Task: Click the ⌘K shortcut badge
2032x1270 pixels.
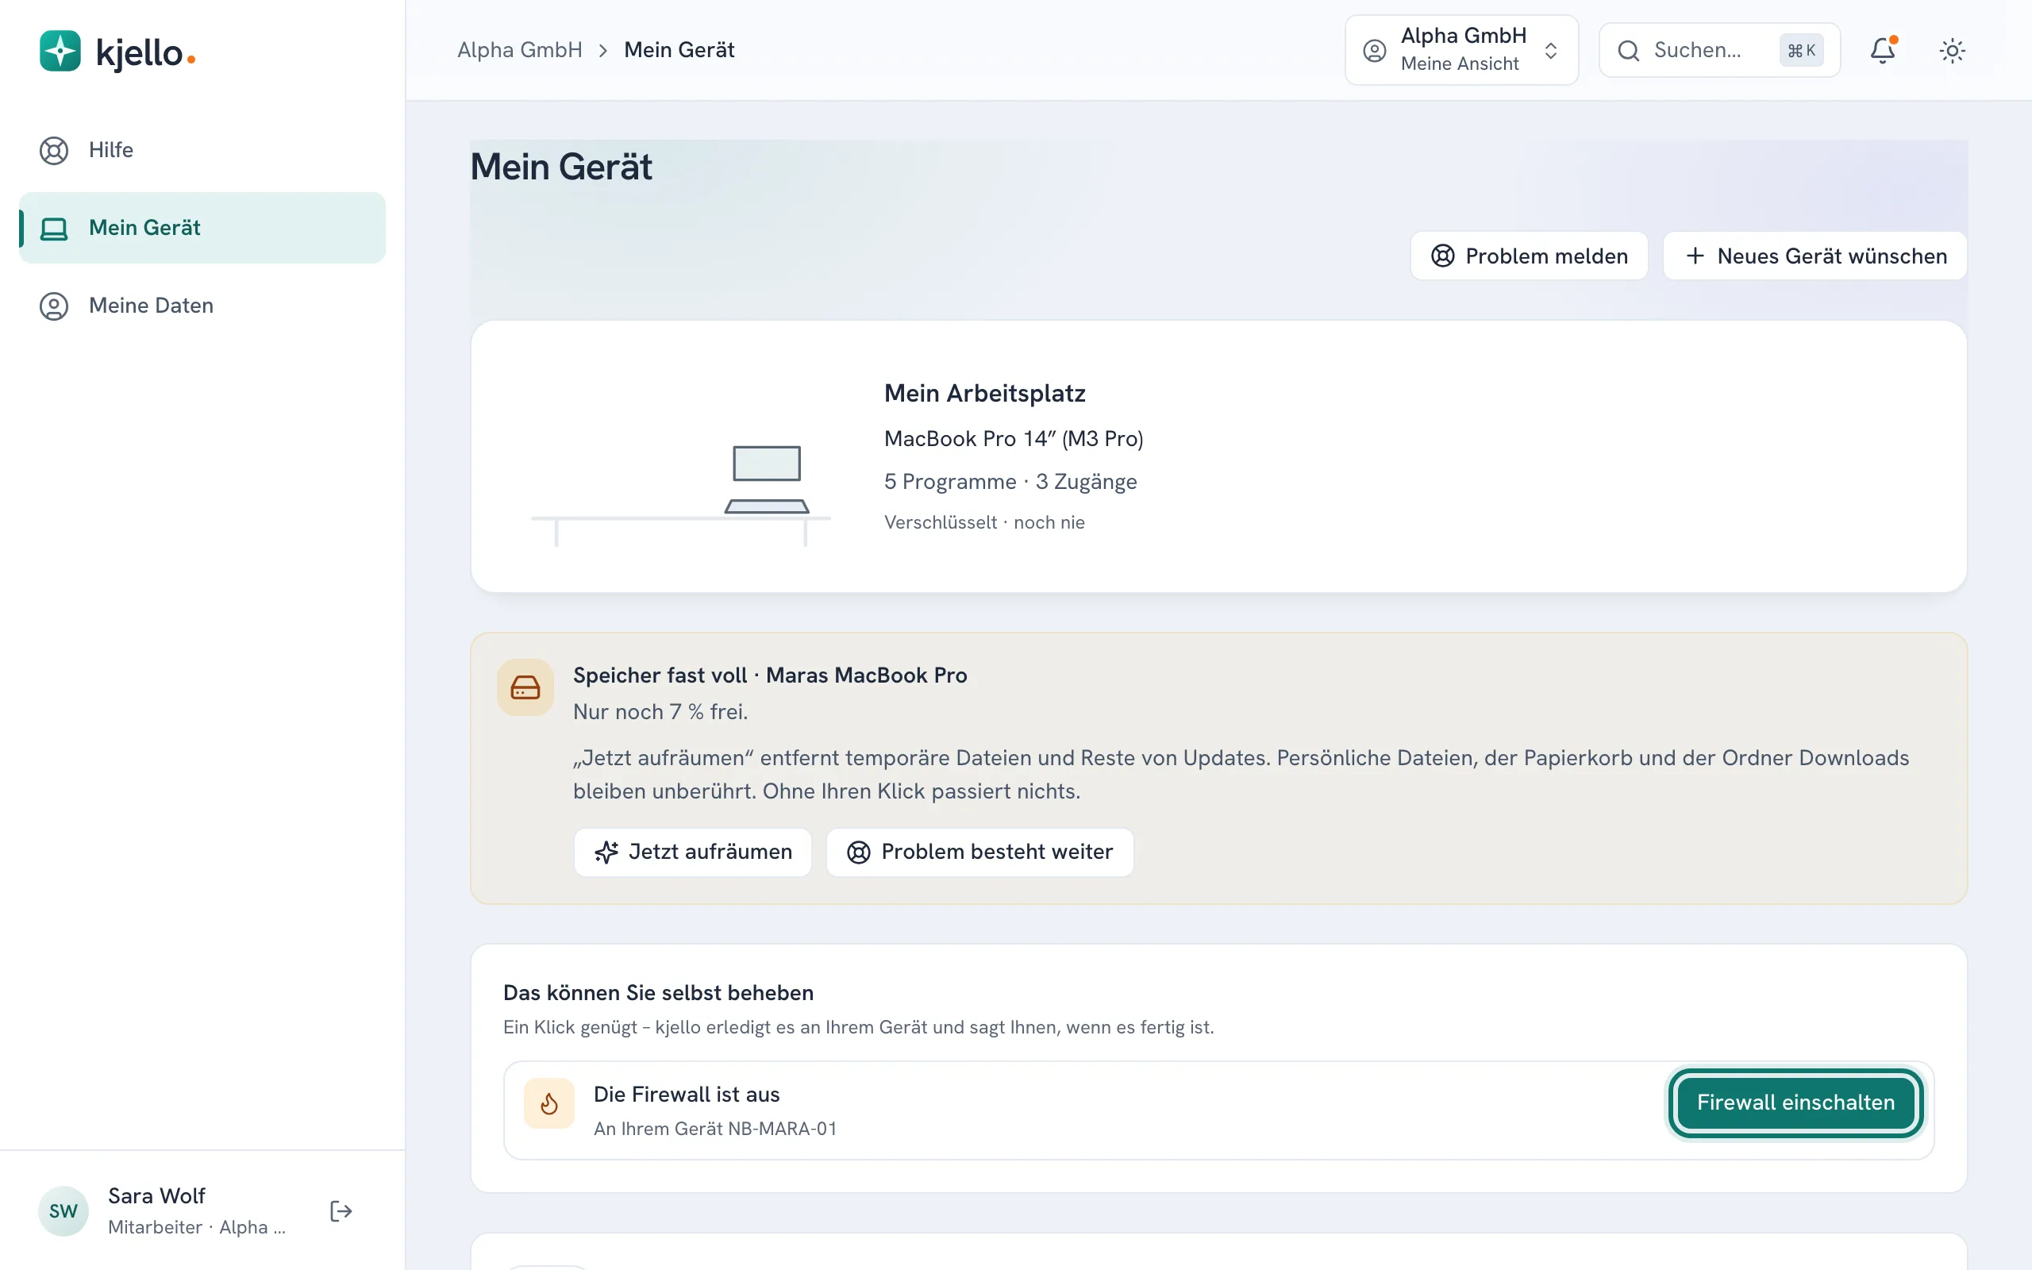Action: 1801,50
